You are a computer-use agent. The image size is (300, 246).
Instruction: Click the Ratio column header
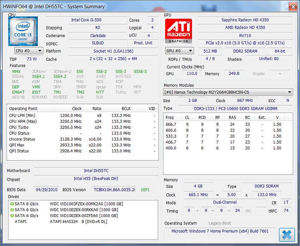pyautogui.click(x=93, y=109)
